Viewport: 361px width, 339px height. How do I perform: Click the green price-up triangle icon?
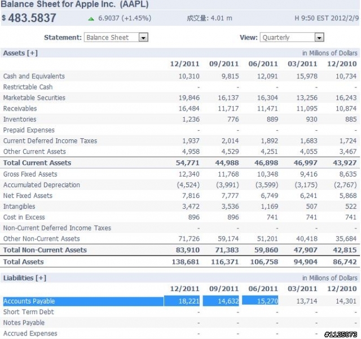[x=91, y=19]
